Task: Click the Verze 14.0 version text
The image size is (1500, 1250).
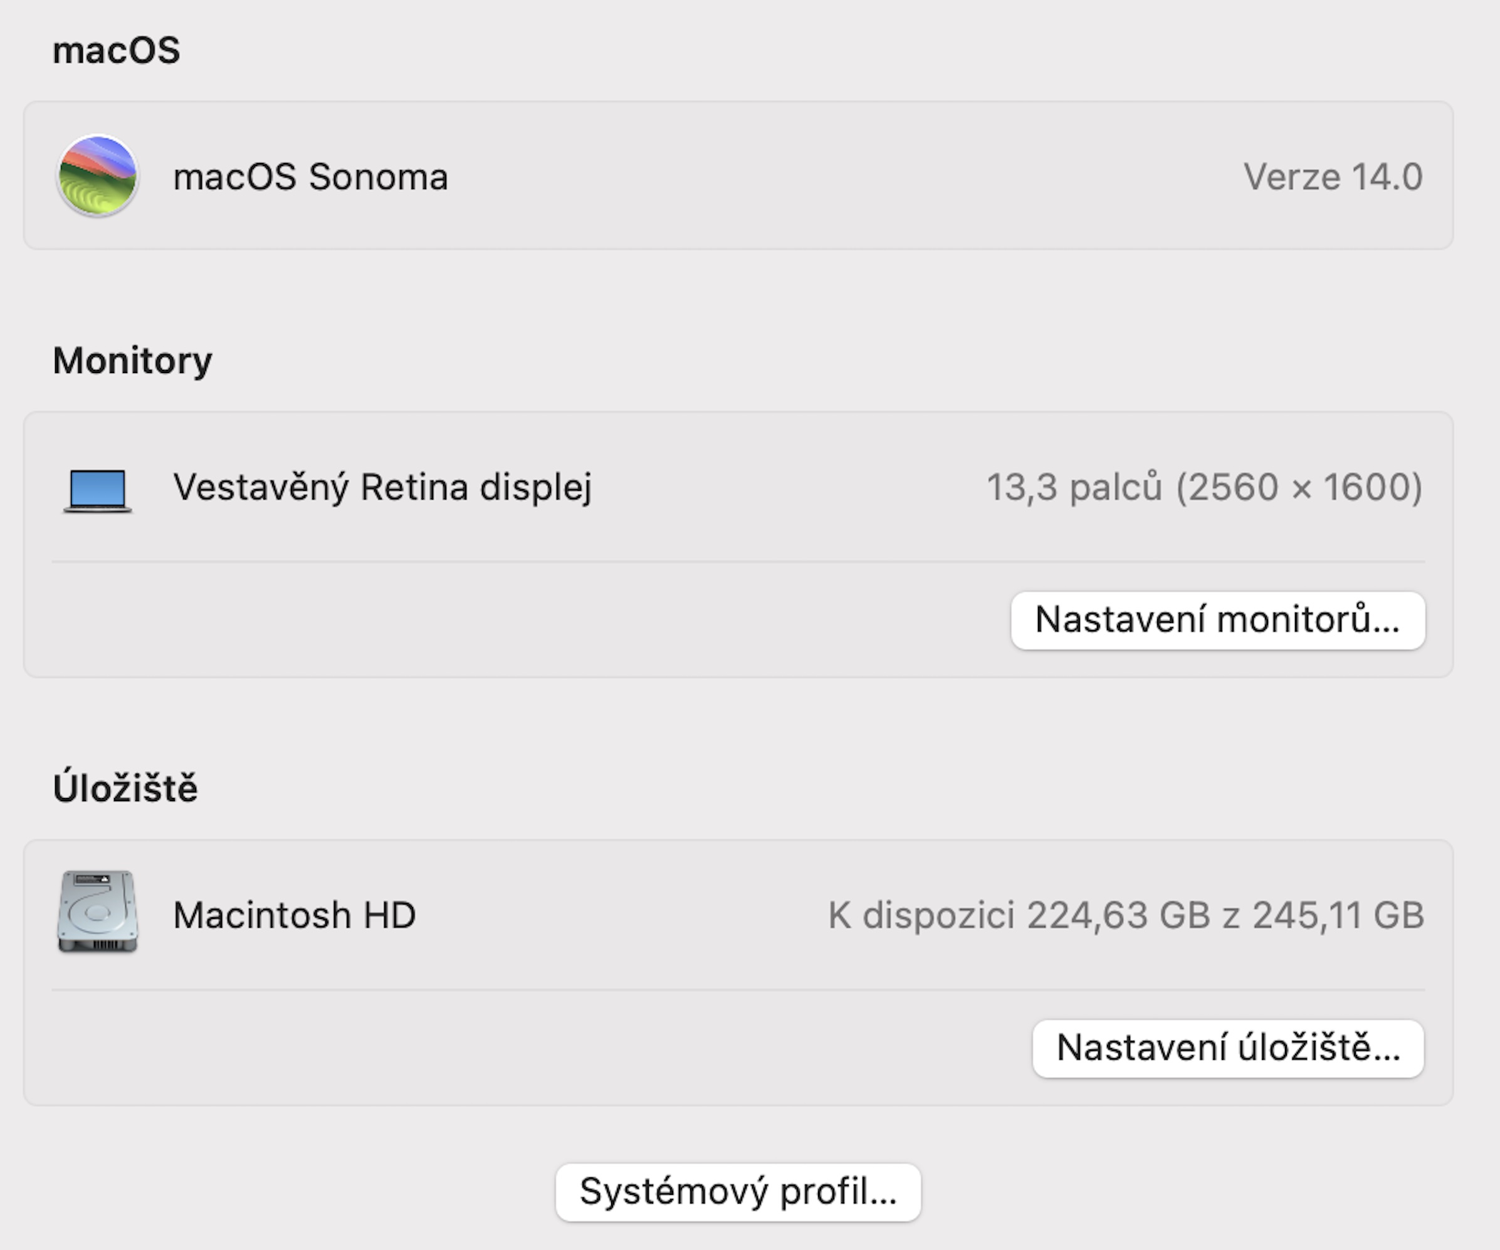Action: click(1332, 176)
